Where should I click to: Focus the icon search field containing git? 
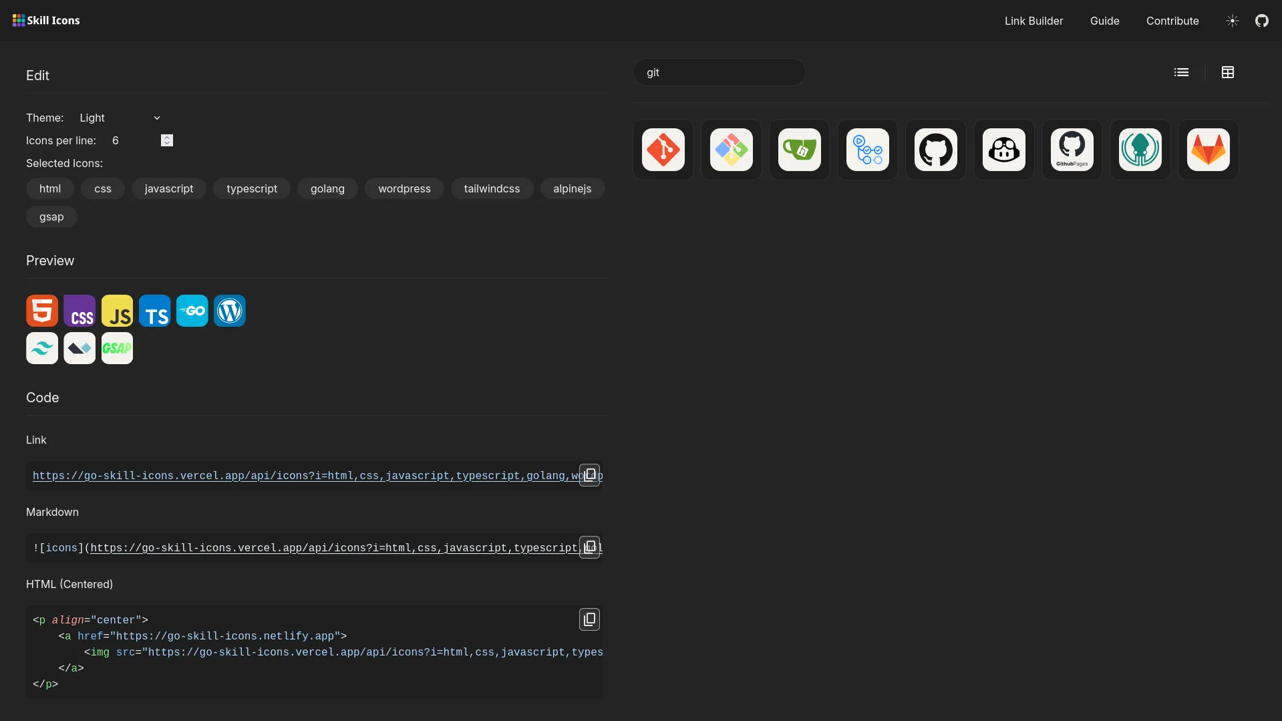(x=719, y=72)
